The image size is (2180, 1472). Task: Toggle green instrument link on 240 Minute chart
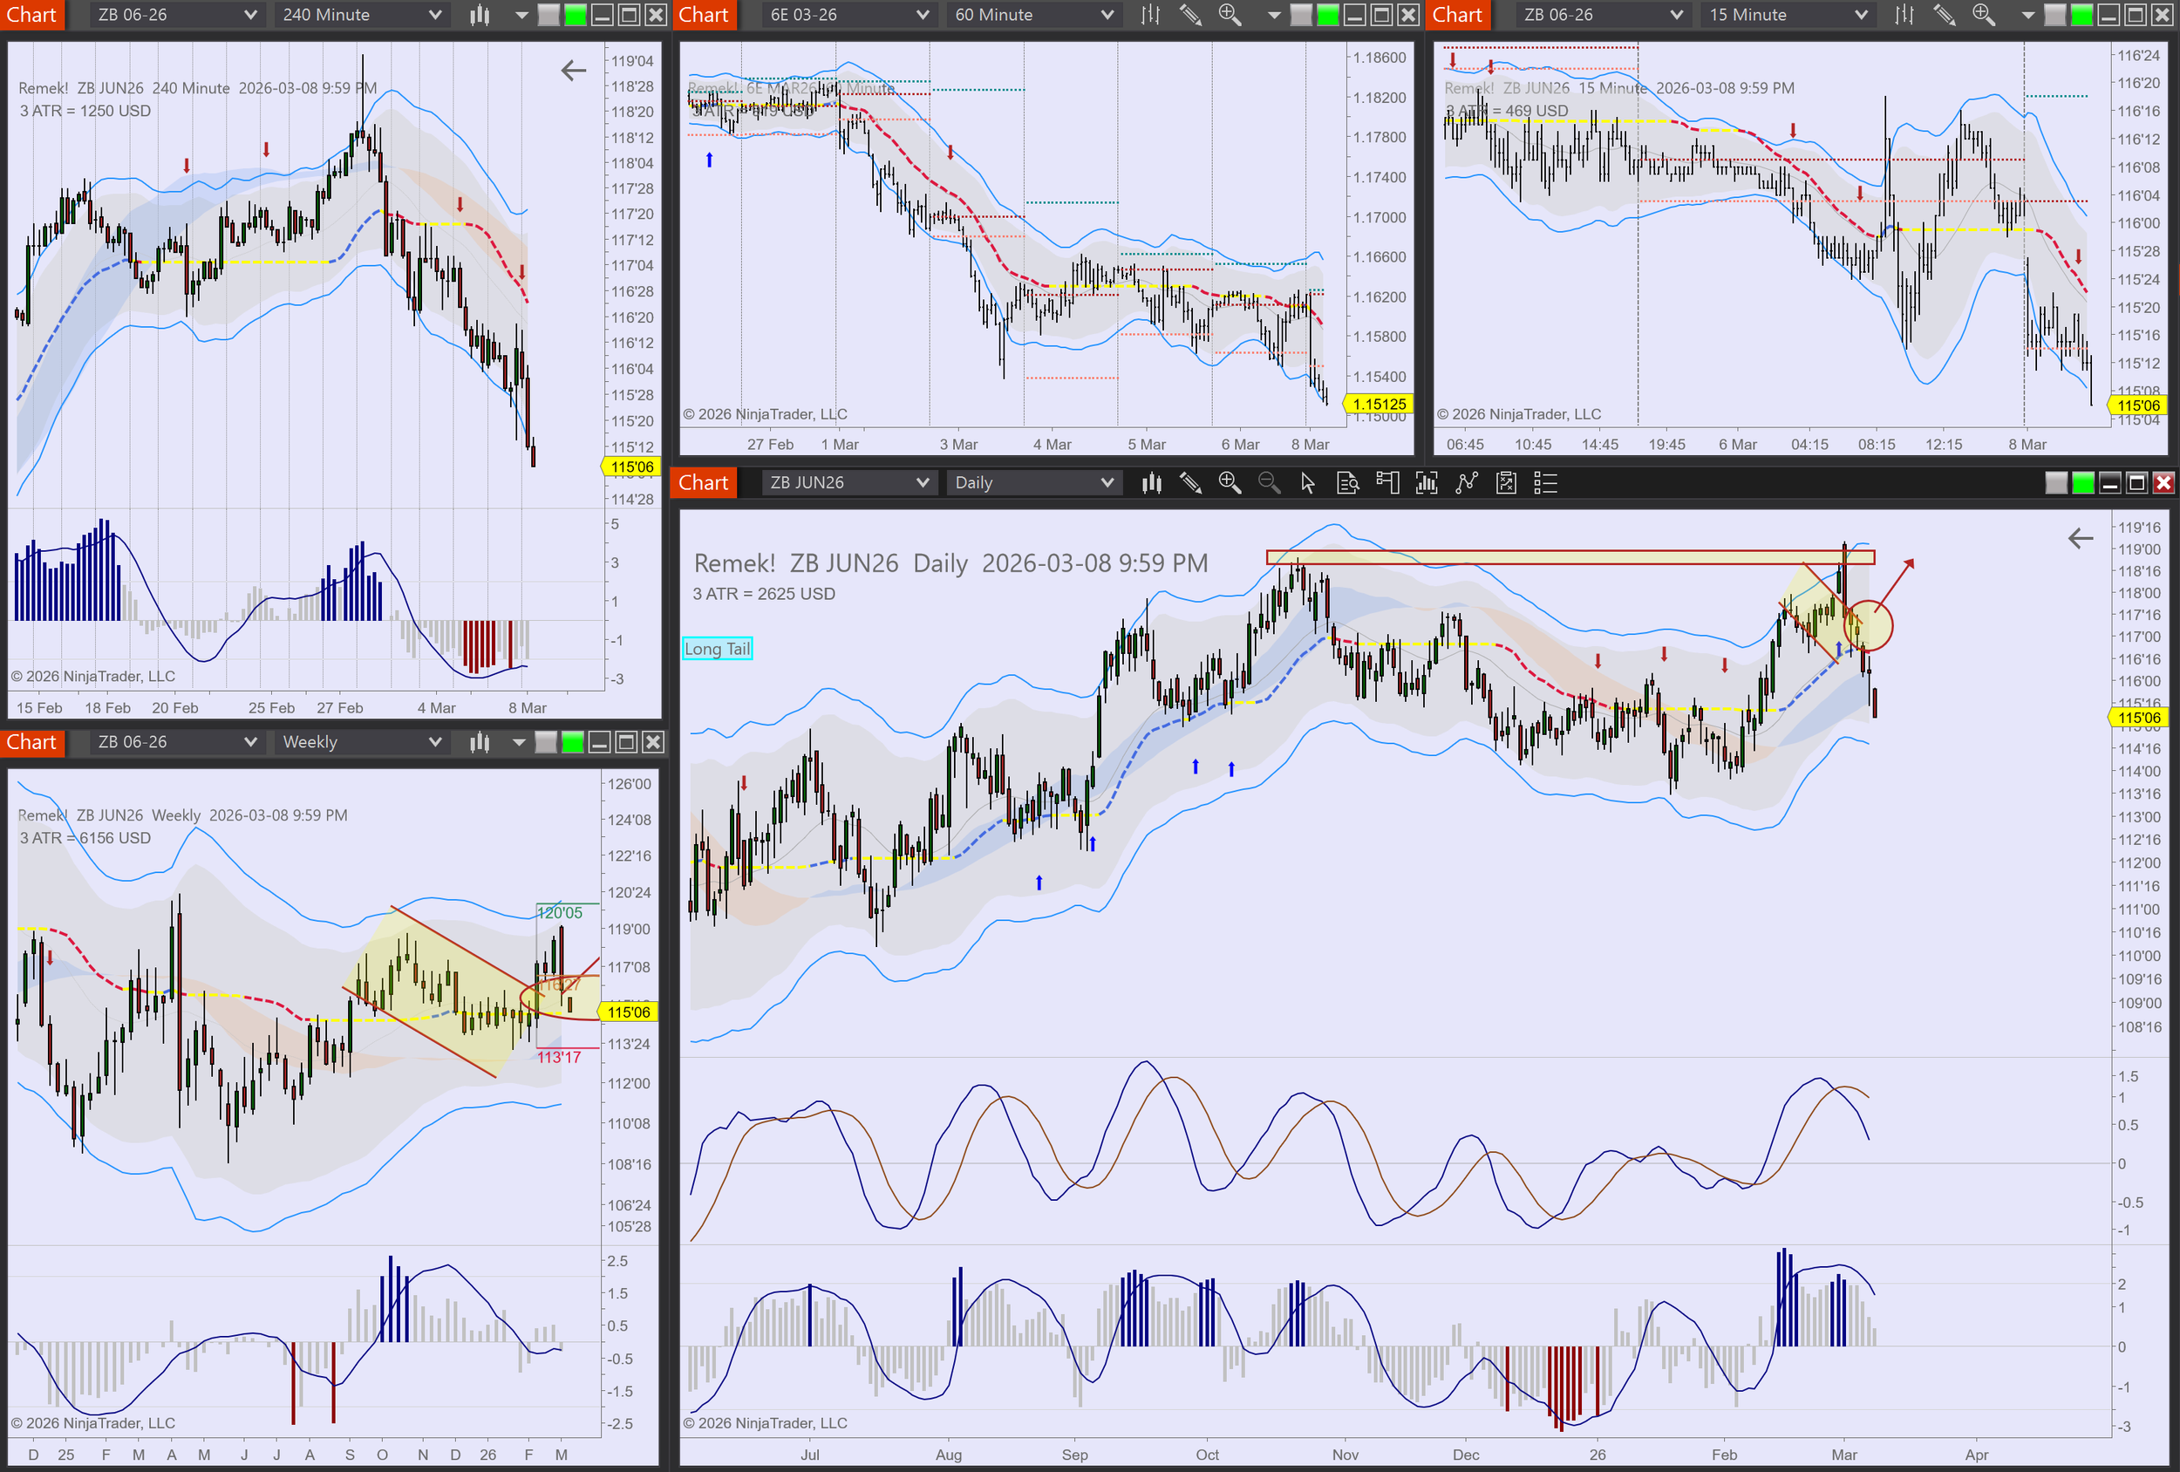click(x=576, y=15)
